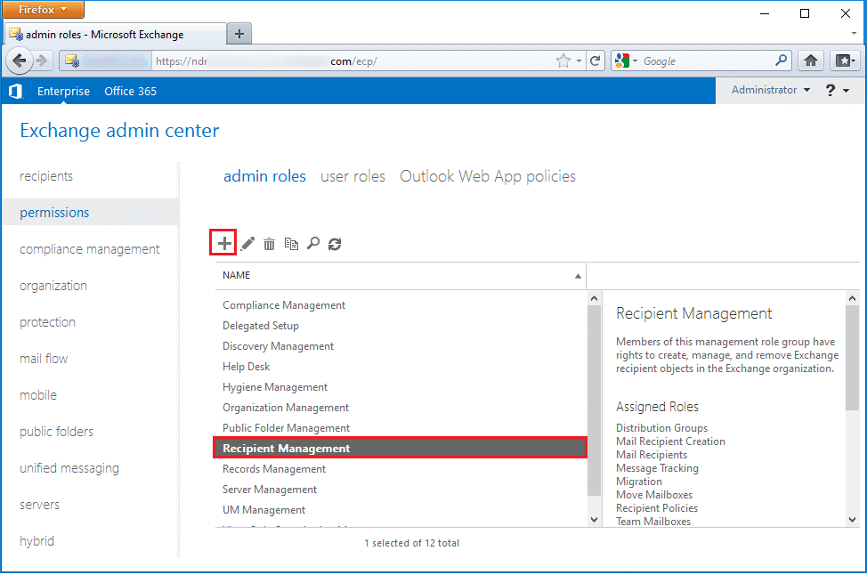Edit the selected role group with pencil icon
This screenshot has width=867, height=575.
247,243
